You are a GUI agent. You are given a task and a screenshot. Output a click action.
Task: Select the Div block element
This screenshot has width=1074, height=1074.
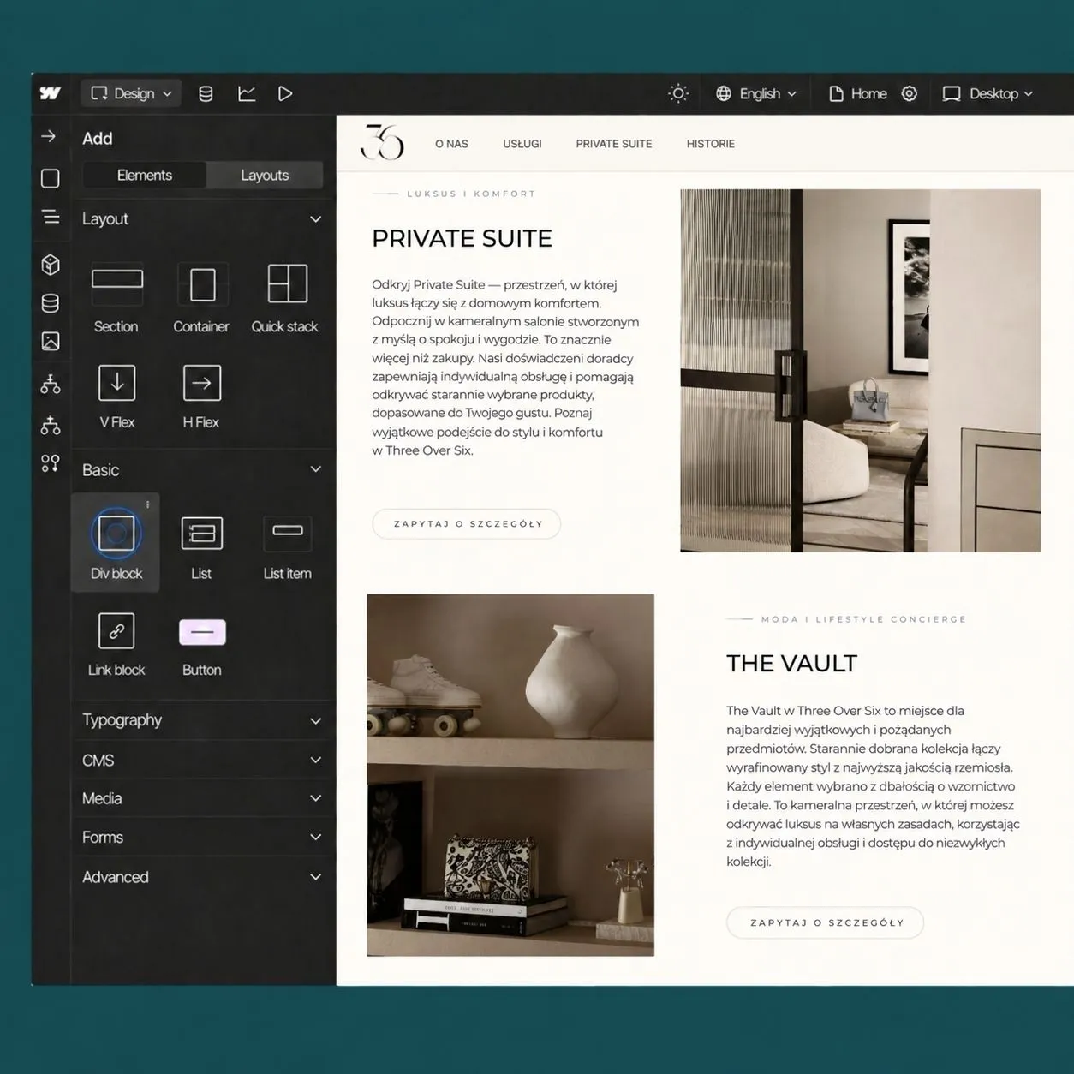(x=116, y=542)
